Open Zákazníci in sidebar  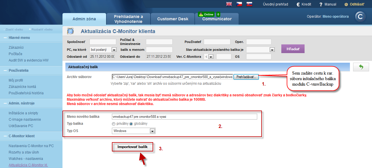(x=16, y=48)
